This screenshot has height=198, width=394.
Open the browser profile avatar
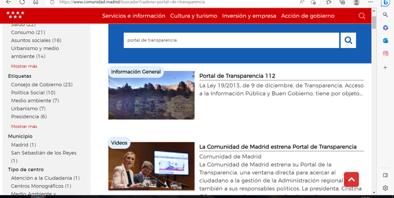pyautogui.click(x=356, y=2)
